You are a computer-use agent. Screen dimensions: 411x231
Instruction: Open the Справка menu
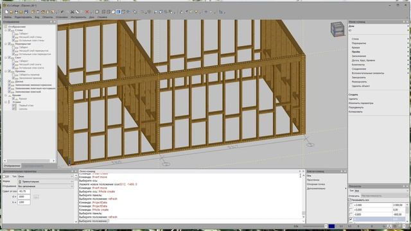click(102, 17)
